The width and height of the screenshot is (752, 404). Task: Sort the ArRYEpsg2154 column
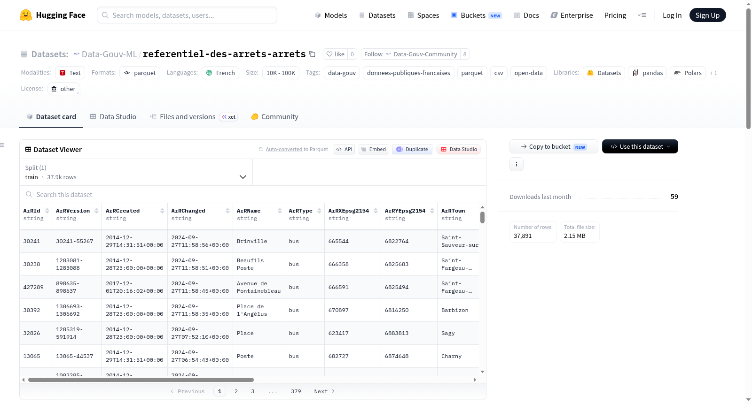click(x=432, y=211)
